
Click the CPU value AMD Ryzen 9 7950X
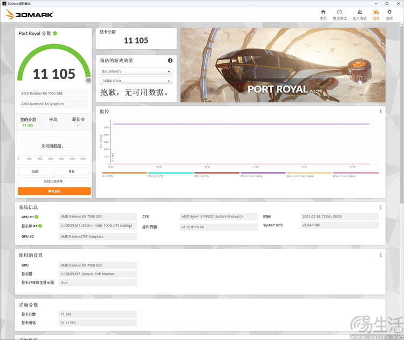[x=219, y=216]
